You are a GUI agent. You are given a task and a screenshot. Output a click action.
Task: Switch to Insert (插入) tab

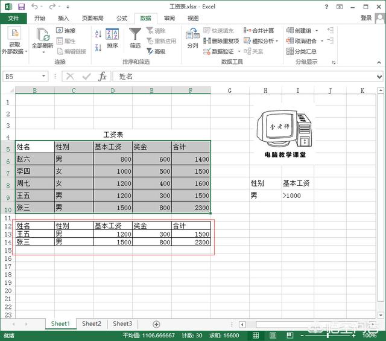pyautogui.click(x=63, y=18)
